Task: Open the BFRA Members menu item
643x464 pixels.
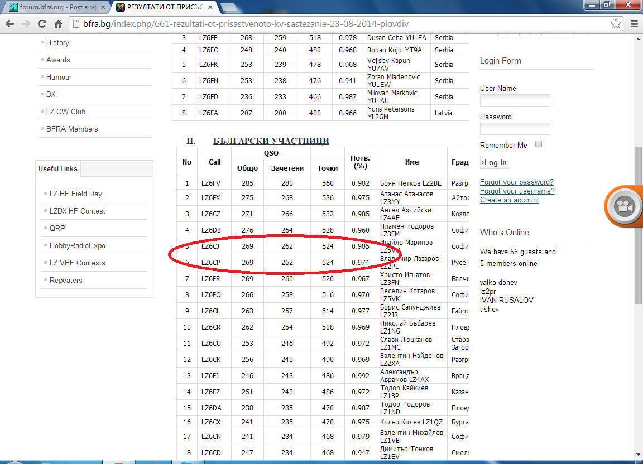Action: click(72, 129)
